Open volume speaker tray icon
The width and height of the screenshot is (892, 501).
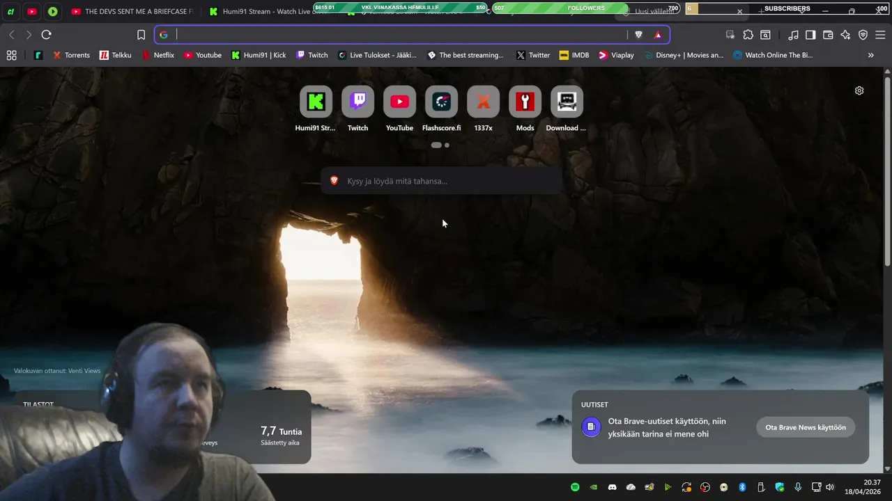[x=829, y=487]
